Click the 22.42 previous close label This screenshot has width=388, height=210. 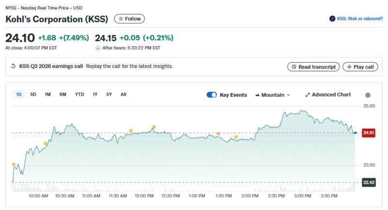[x=369, y=182]
